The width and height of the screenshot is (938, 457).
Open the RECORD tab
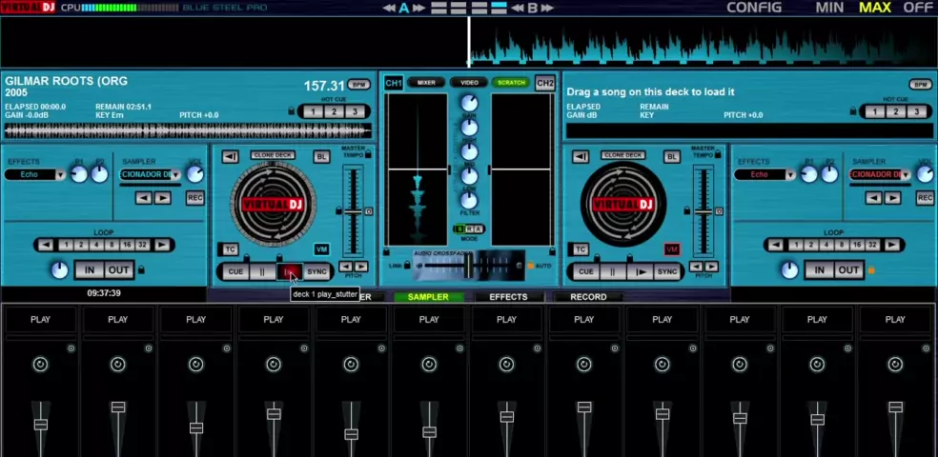pyautogui.click(x=588, y=297)
